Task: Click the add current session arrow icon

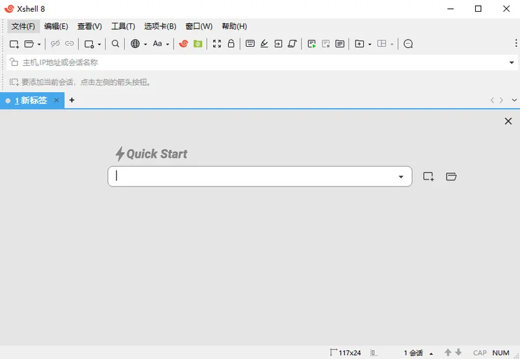Action: (x=14, y=82)
